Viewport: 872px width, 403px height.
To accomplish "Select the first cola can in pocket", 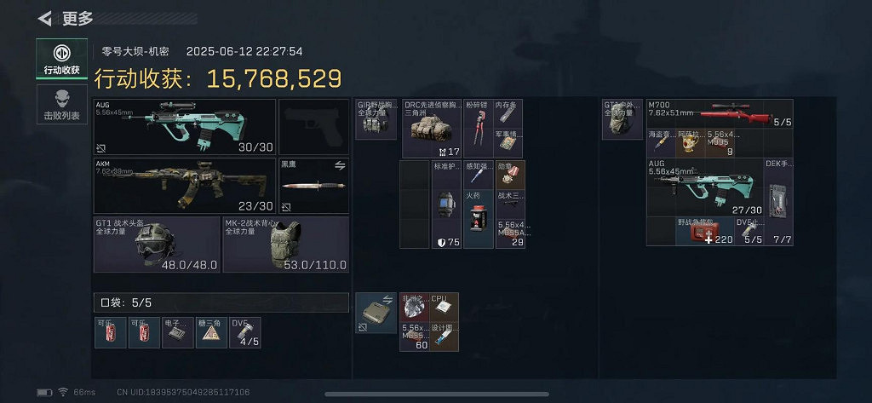I will coord(110,332).
